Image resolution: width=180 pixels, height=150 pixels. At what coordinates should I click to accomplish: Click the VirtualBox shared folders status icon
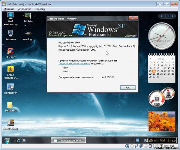coord(145,146)
